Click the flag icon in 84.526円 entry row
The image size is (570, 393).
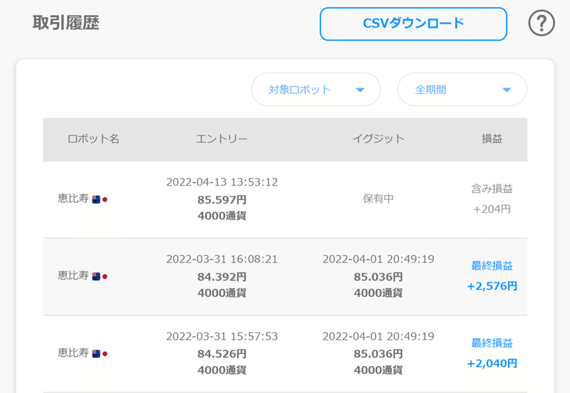click(x=100, y=353)
